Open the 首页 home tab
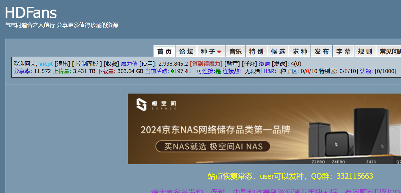The image size is (401, 193). click(x=164, y=51)
